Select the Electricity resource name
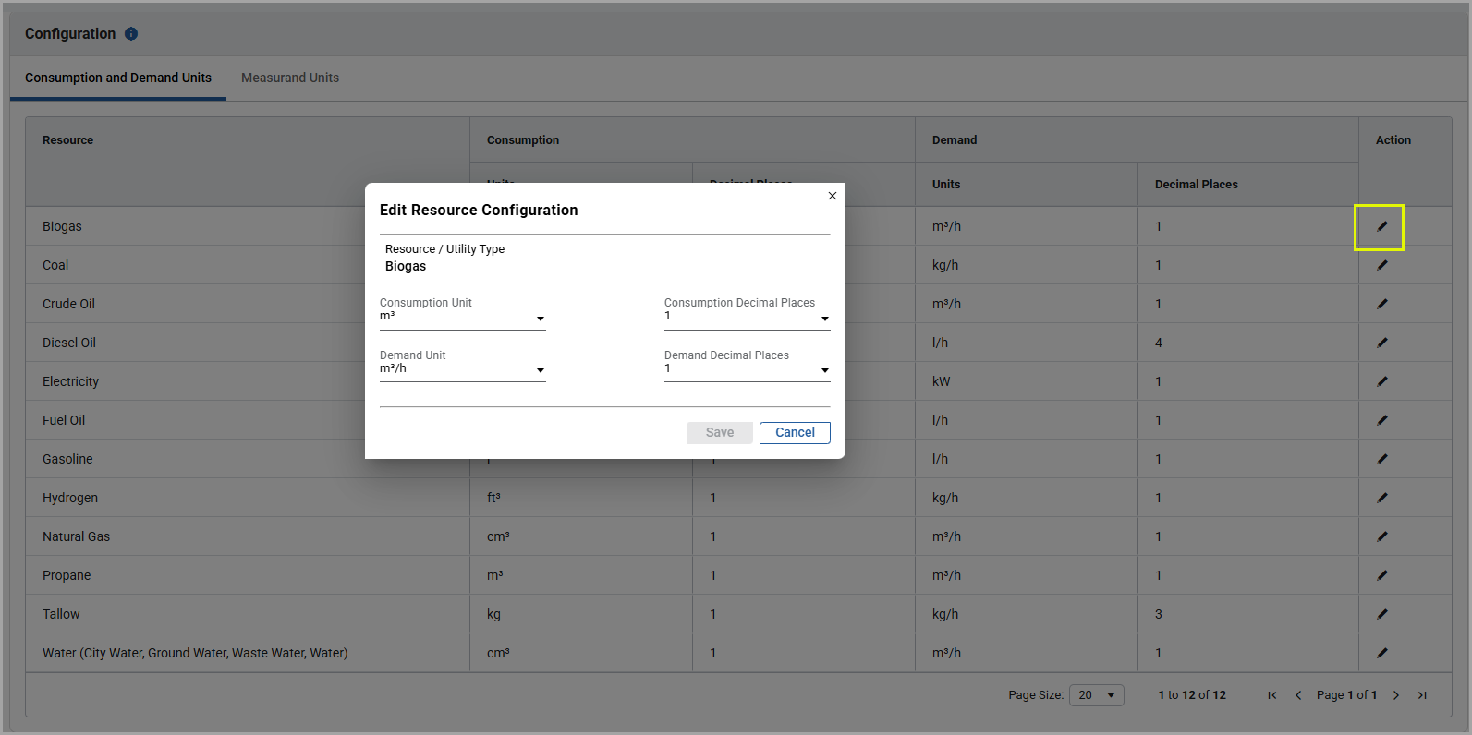This screenshot has width=1472, height=735. (70, 381)
